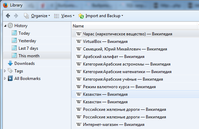Click the Firefox logo in the title bar

5,5
